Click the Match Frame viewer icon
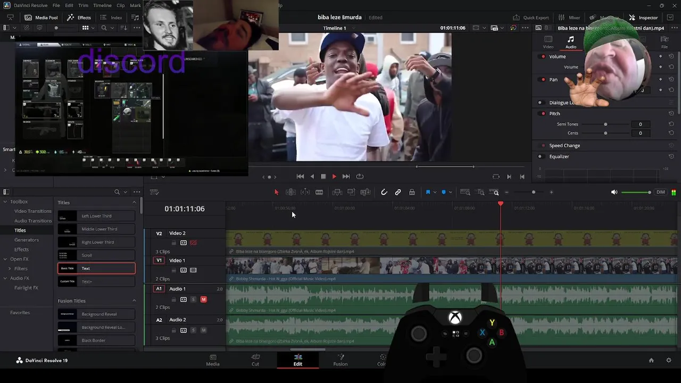 pos(496,177)
